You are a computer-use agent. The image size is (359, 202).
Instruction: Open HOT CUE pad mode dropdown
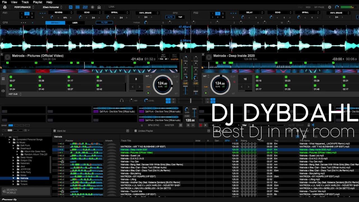(x=15, y=94)
